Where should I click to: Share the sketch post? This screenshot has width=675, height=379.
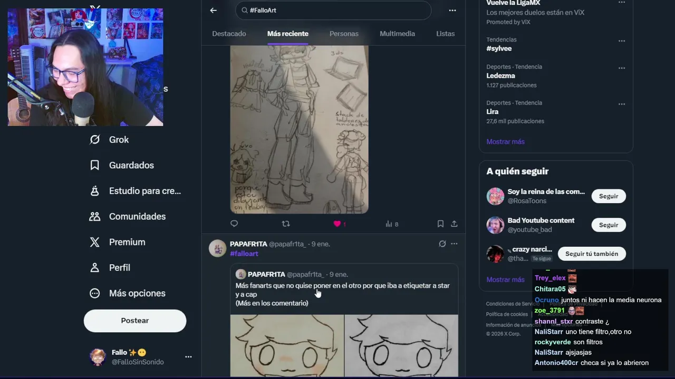454,224
